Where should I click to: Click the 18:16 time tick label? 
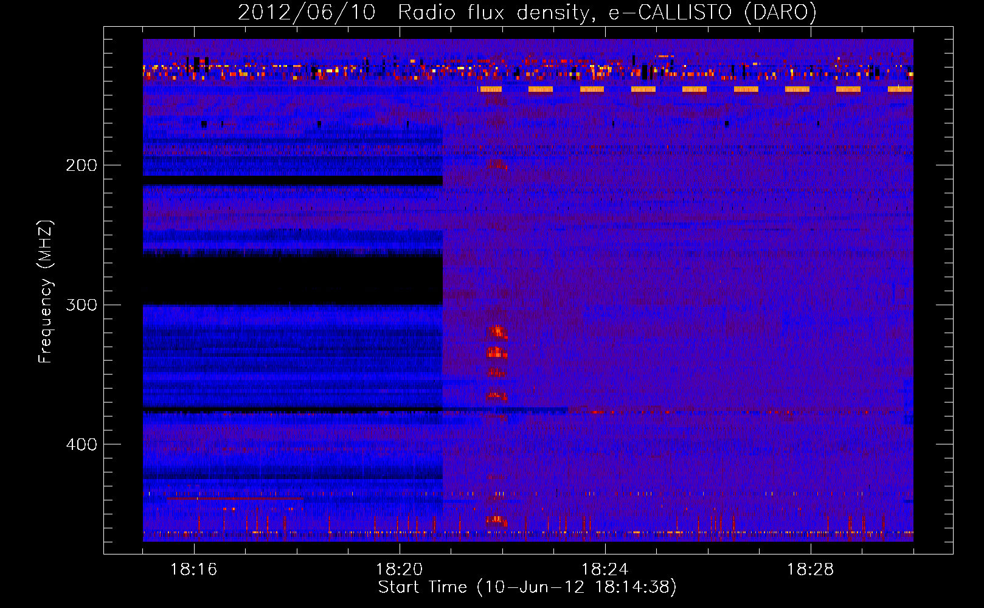coord(193,570)
